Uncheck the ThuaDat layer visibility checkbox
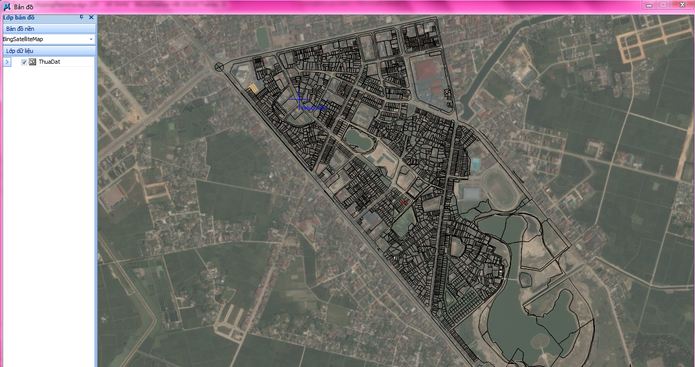The image size is (695, 367). [24, 62]
